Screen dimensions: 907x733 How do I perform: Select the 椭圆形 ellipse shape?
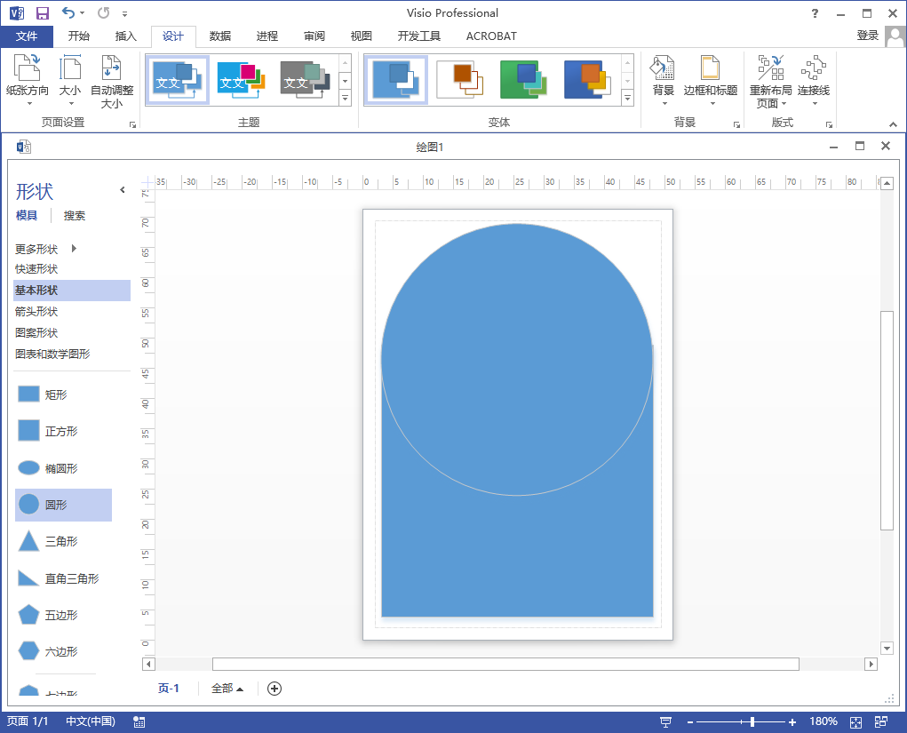tap(47, 468)
